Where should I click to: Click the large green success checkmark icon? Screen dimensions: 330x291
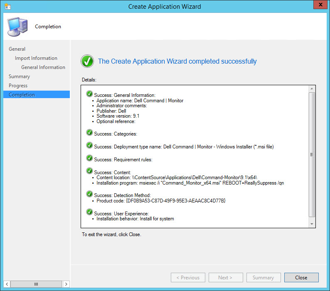coord(87,61)
